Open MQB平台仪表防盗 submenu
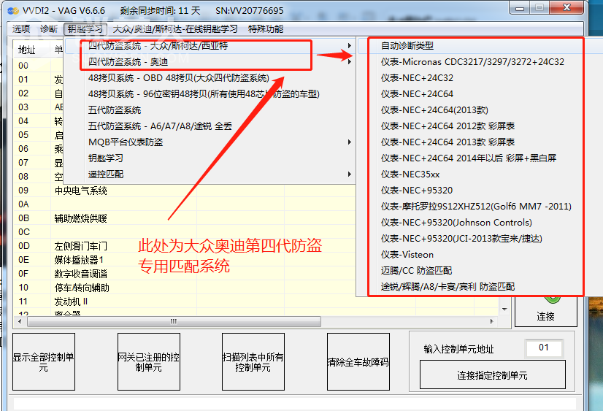Image resolution: width=603 pixels, height=411 pixels. click(x=126, y=142)
